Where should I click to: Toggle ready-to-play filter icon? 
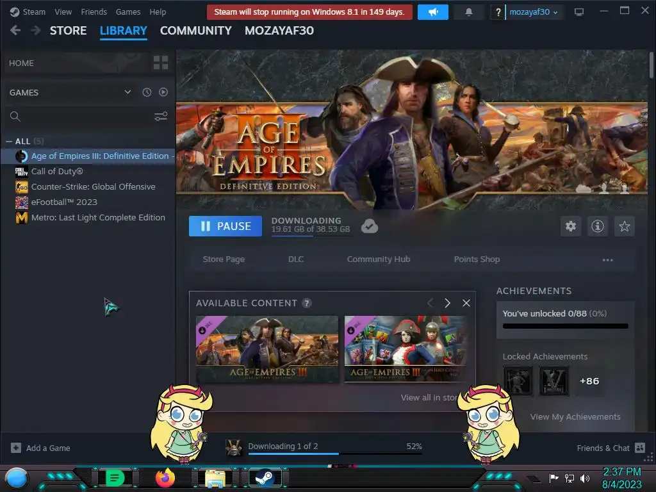[x=163, y=92]
